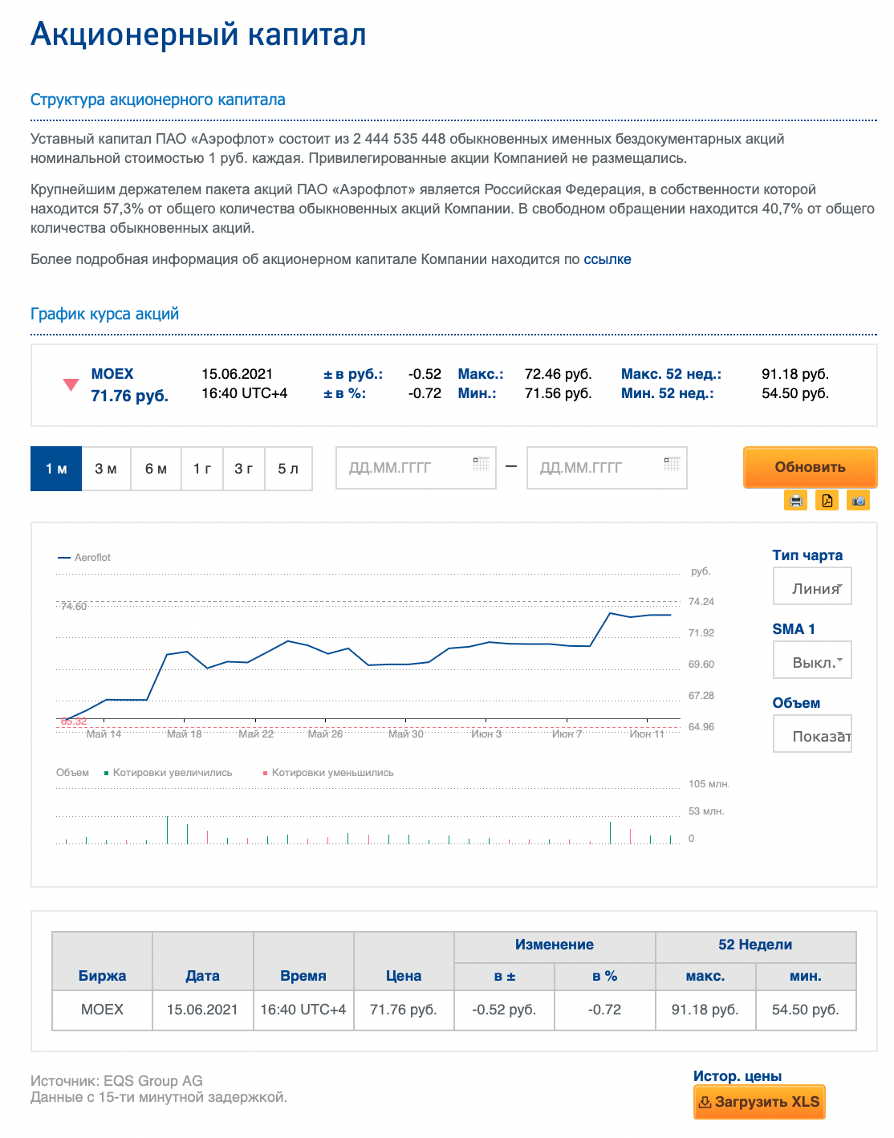
Task: Click the Загрузить XLS button
Action: tap(759, 1102)
